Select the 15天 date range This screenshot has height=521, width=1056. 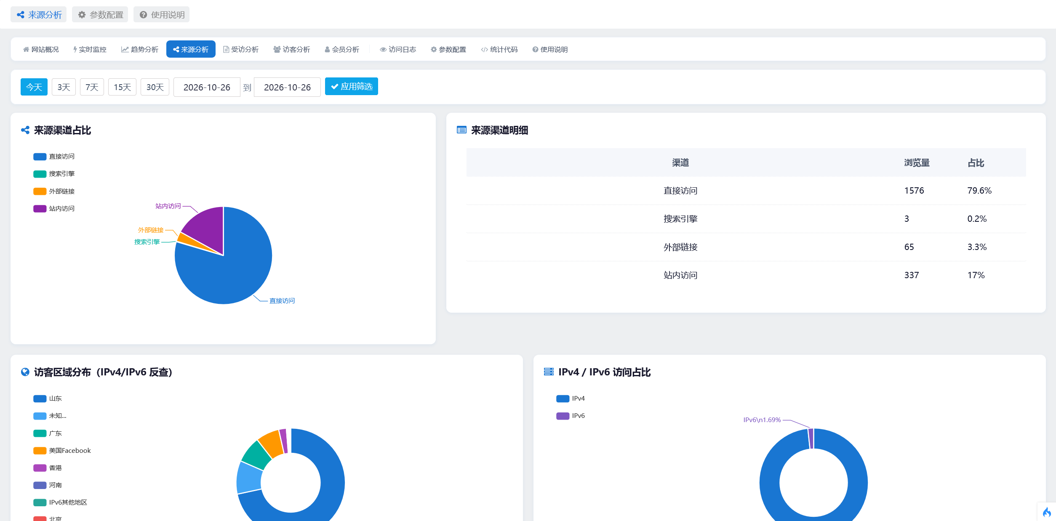[122, 87]
